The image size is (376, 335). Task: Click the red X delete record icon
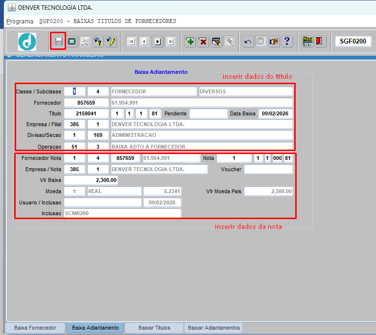[203, 42]
